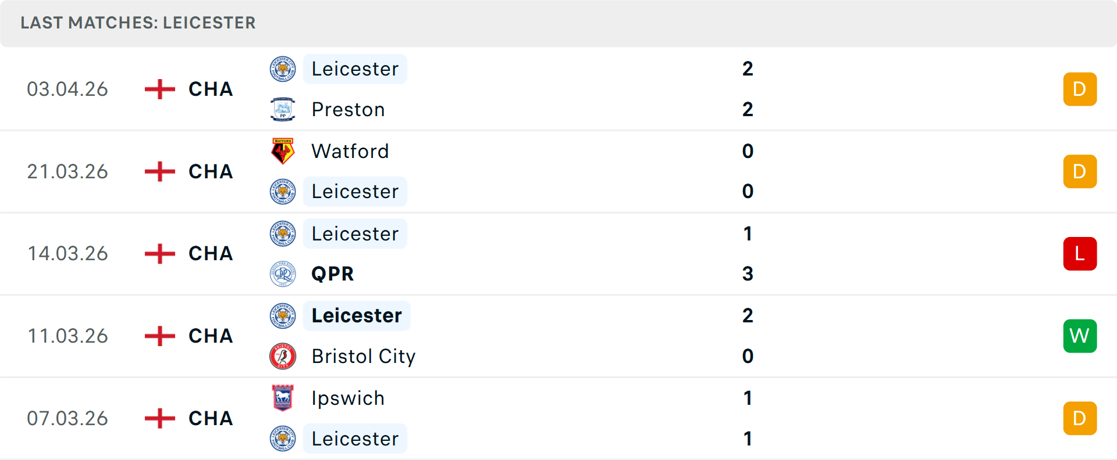Open details for the 14.03.26 fixture
This screenshot has width=1117, height=460.
[558, 254]
